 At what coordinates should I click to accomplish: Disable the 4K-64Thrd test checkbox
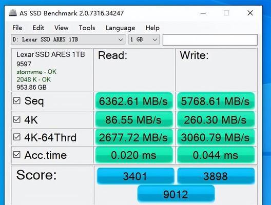pos(17,137)
